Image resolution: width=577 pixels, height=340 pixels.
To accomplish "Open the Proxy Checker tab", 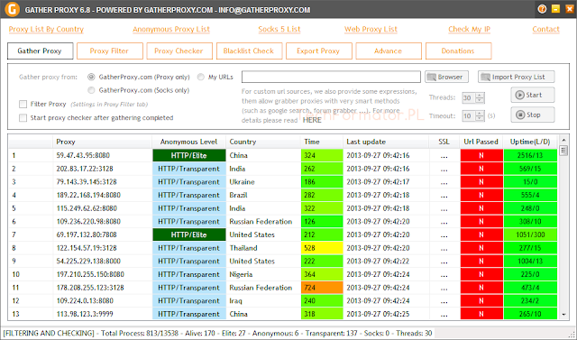I will click(179, 51).
